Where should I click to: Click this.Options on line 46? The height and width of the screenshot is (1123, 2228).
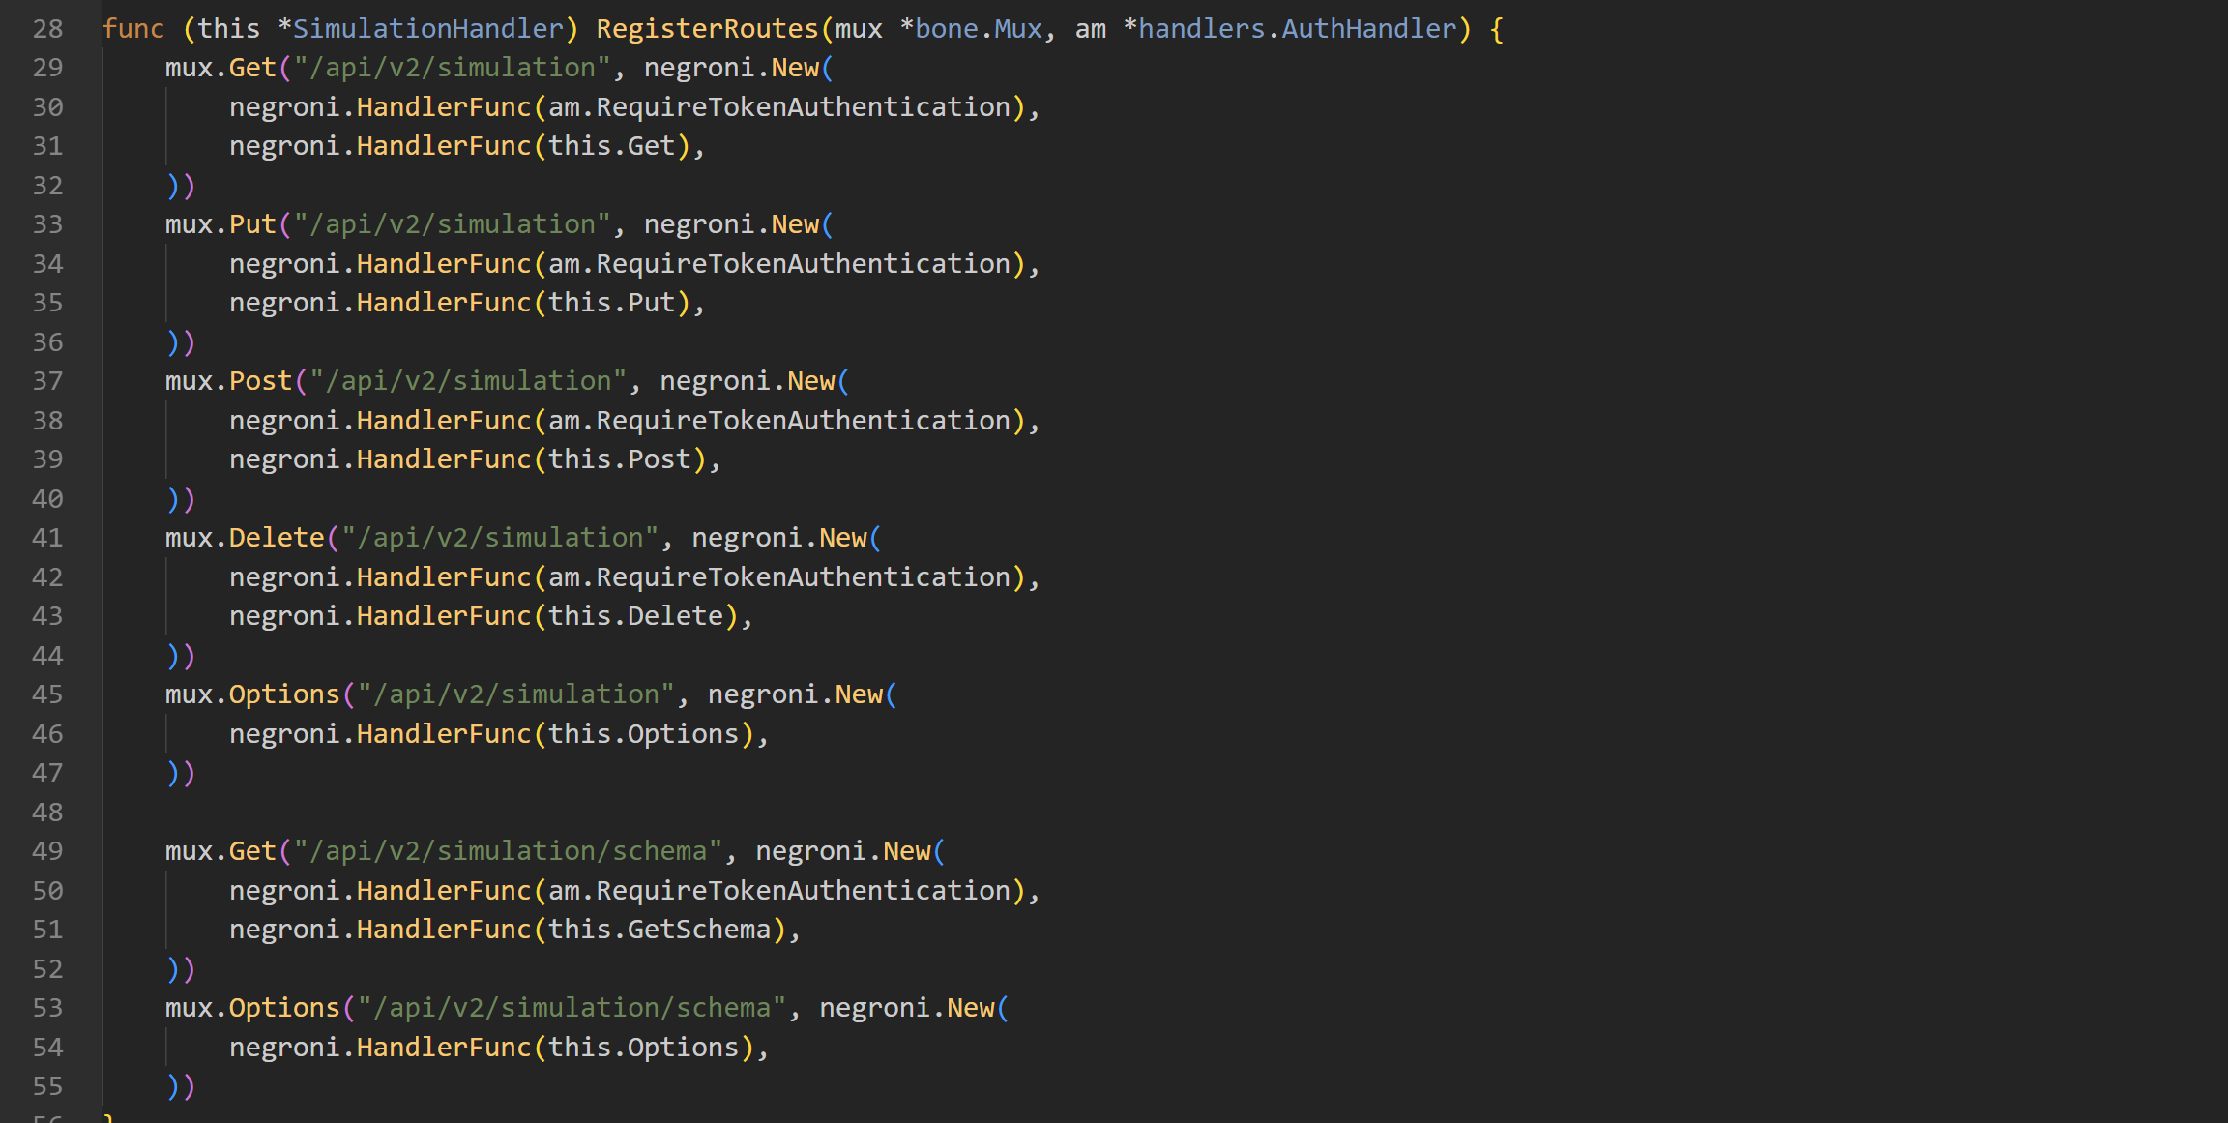coord(643,734)
